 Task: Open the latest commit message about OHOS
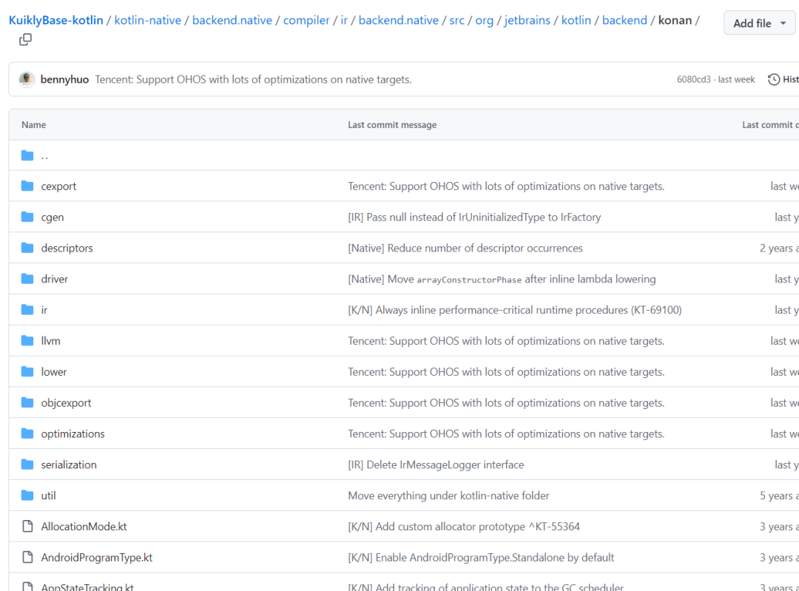(x=253, y=79)
